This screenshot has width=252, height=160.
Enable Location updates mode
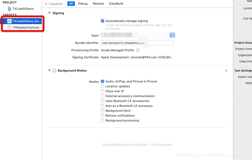pos(102,86)
